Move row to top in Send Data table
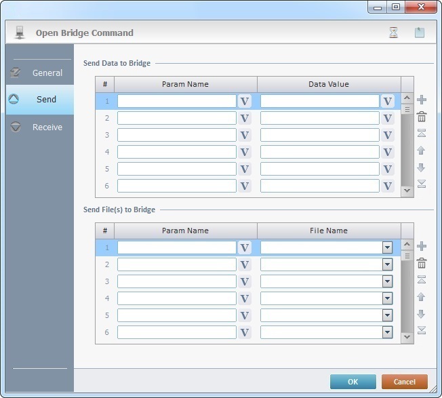The height and width of the screenshot is (398, 442). [422, 134]
